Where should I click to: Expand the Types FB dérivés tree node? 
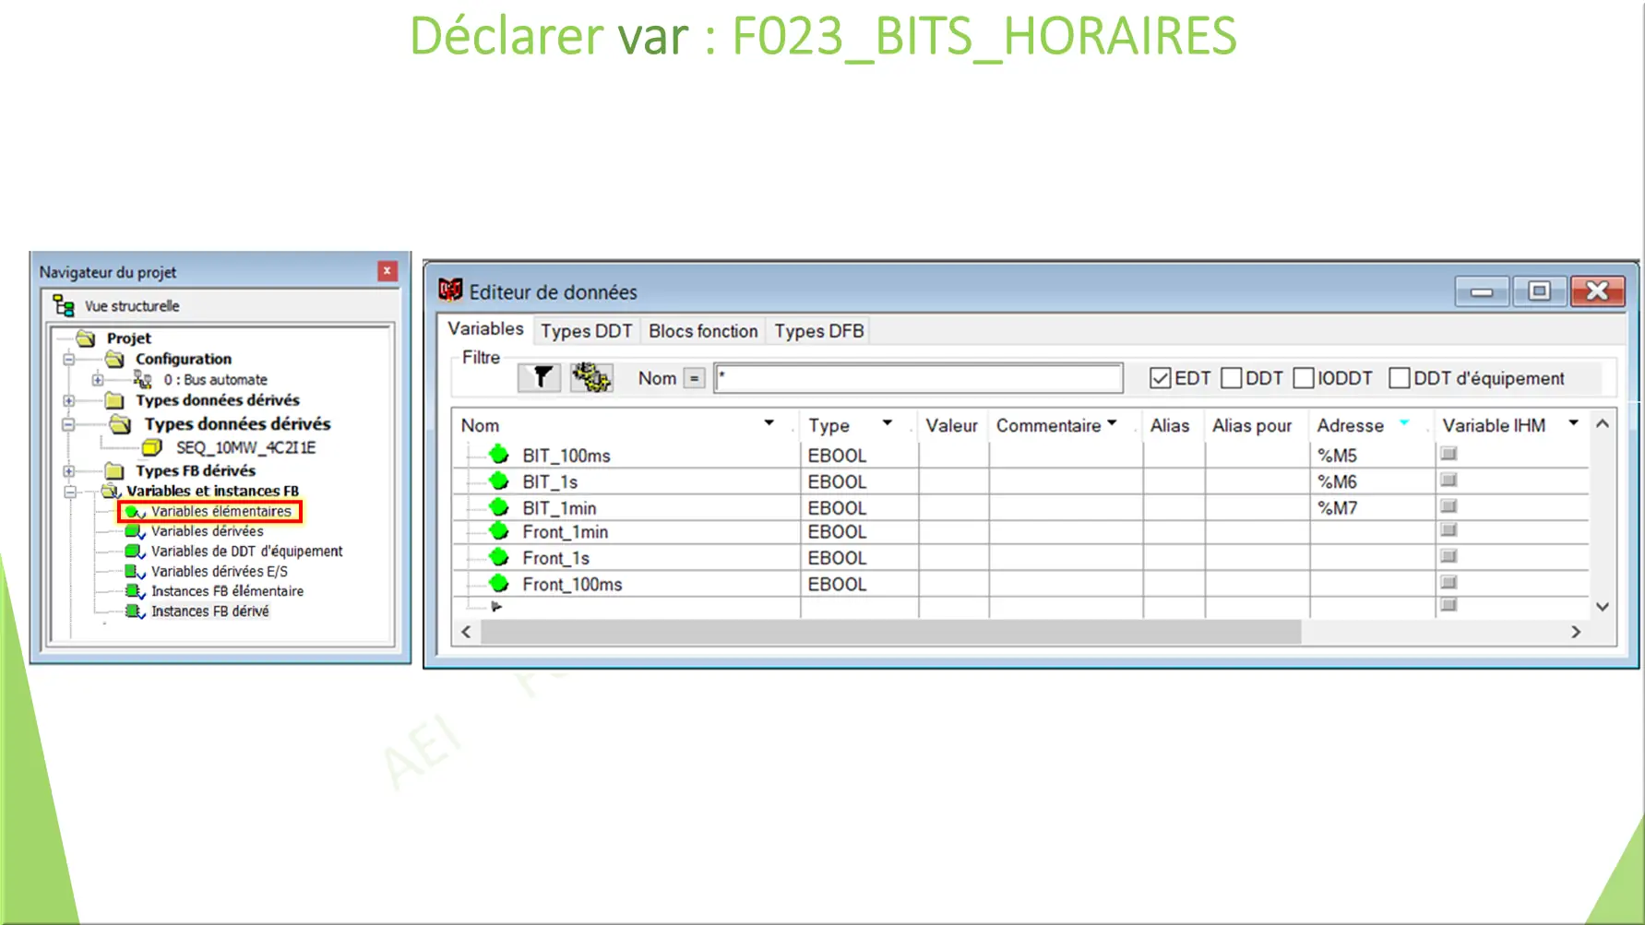(x=71, y=470)
